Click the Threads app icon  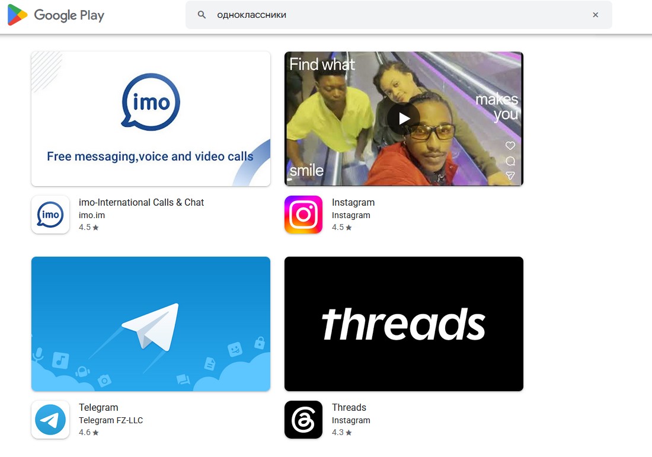[303, 420]
